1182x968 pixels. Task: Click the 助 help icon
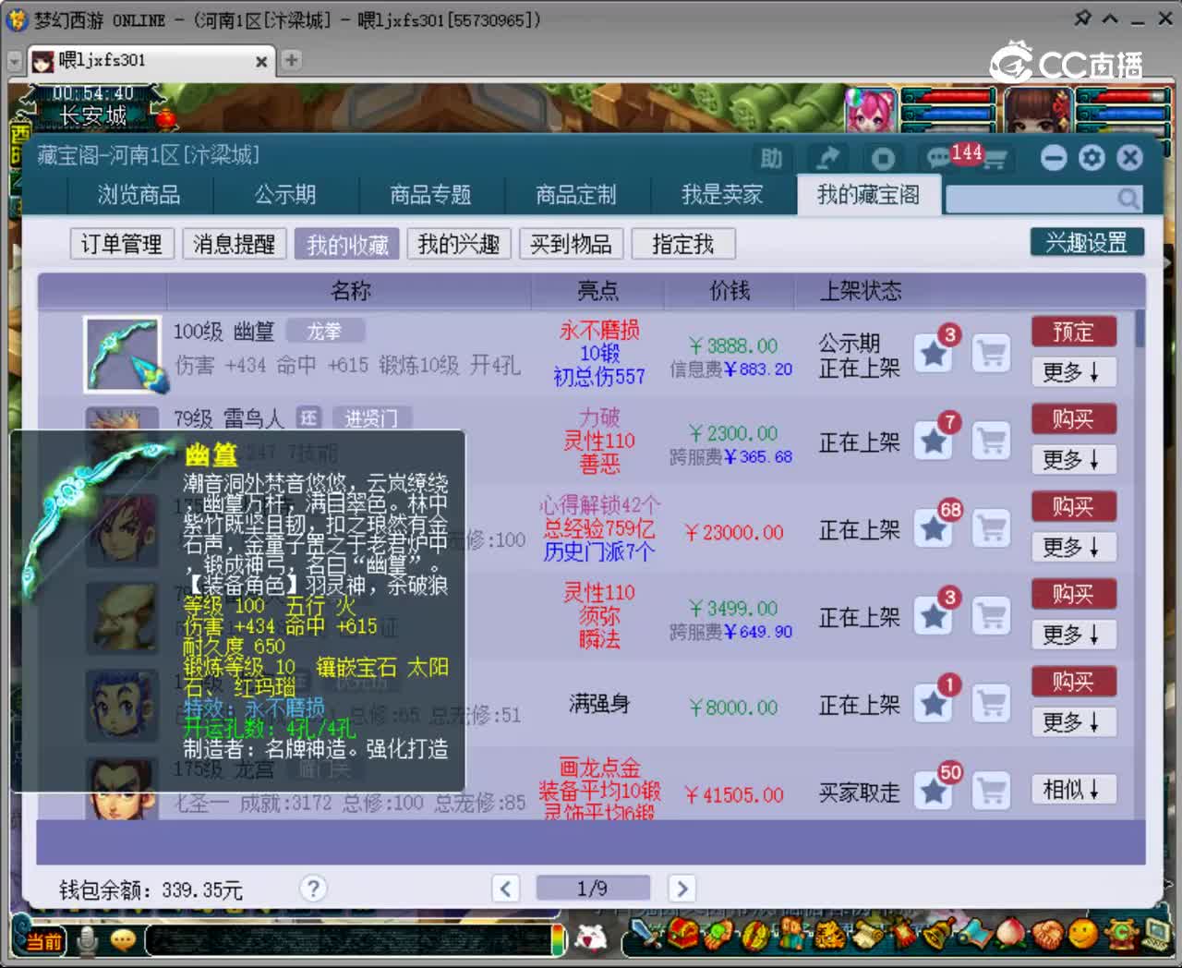[x=772, y=159]
